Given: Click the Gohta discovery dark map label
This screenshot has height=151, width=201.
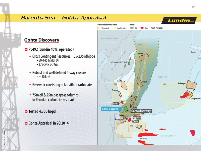Looking at the screenshot, I should pyautogui.click(x=141, y=111).
